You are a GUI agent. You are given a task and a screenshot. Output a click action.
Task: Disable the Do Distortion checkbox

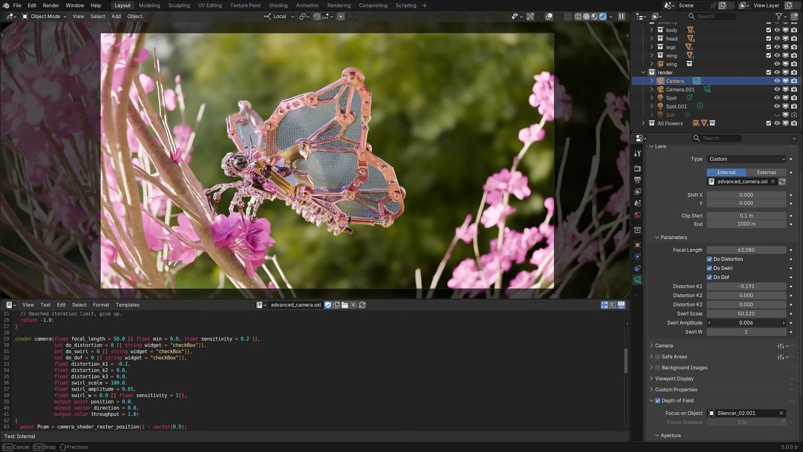[x=710, y=259]
